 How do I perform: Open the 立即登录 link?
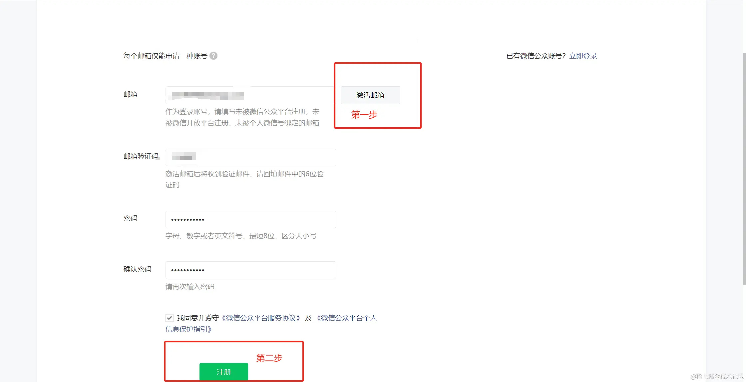583,56
